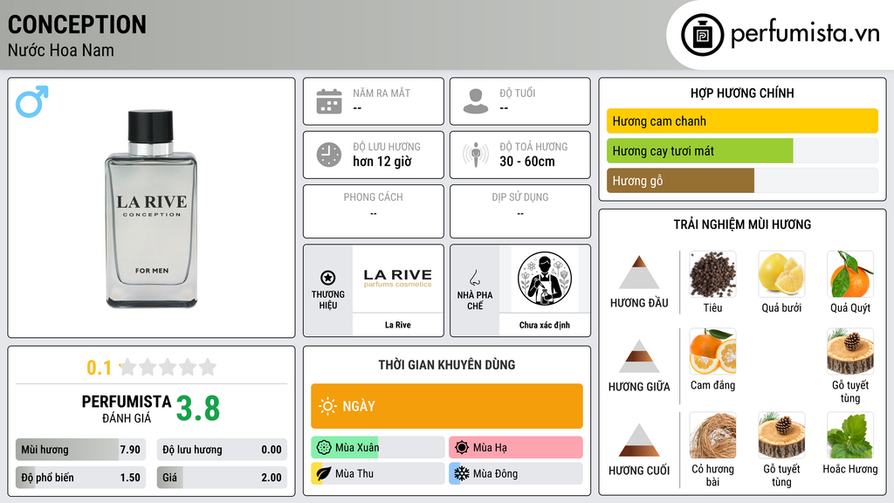Click the Trải nghiệm mùi hương heading
Screen dimensions: 894x503
tap(742, 224)
